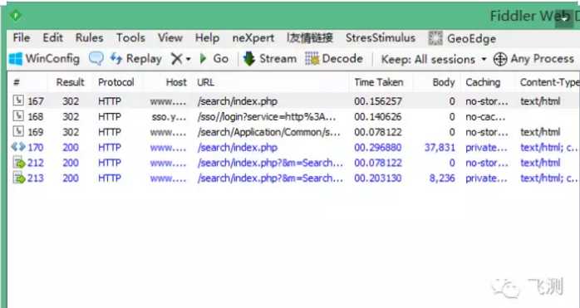Screen dimensions: 580x308
Task: Open the neXpert menu
Action: click(x=253, y=38)
